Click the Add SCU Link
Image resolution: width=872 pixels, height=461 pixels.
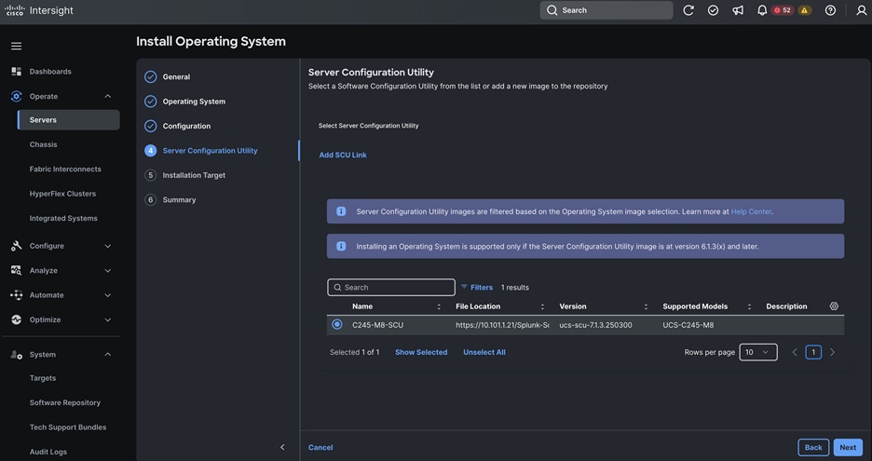click(343, 156)
